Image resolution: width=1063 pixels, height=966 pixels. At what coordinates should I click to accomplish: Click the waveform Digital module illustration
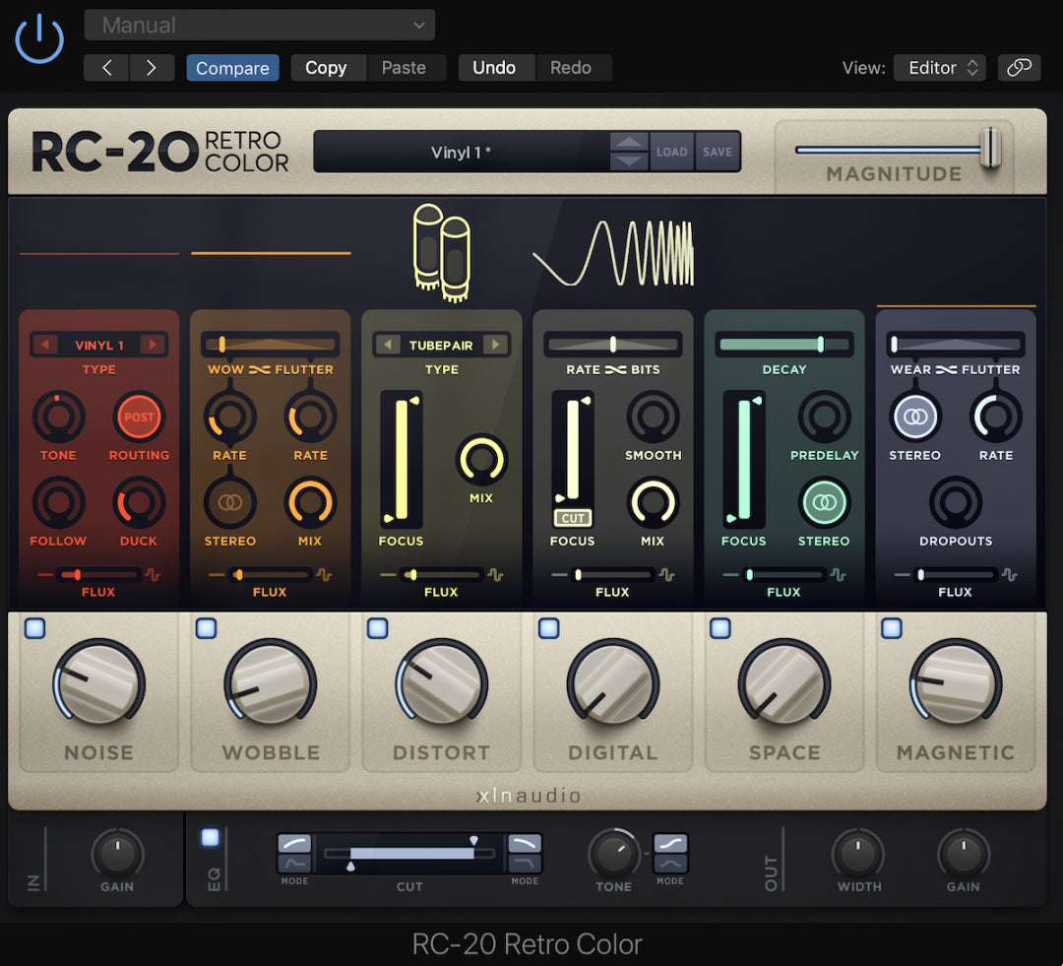pyautogui.click(x=613, y=253)
